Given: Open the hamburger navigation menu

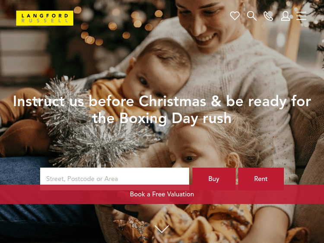Looking at the screenshot, I should tap(301, 16).
